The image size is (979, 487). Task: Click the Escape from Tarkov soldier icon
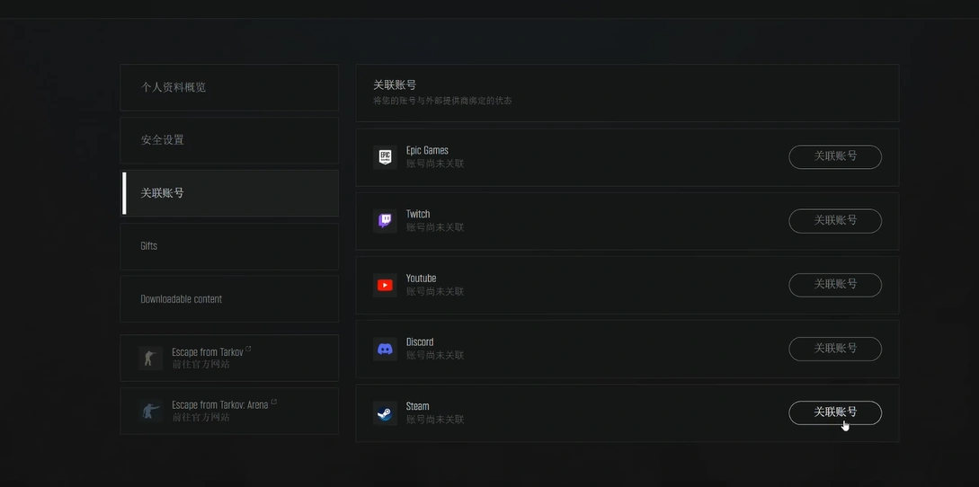(150, 359)
